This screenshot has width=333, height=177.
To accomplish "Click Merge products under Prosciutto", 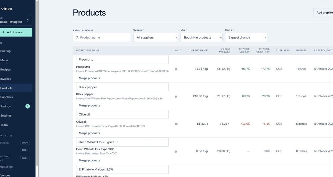I will pyautogui.click(x=89, y=78).
